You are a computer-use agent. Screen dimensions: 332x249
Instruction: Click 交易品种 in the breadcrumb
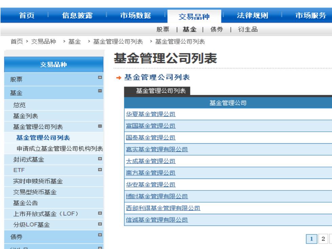coord(44,41)
